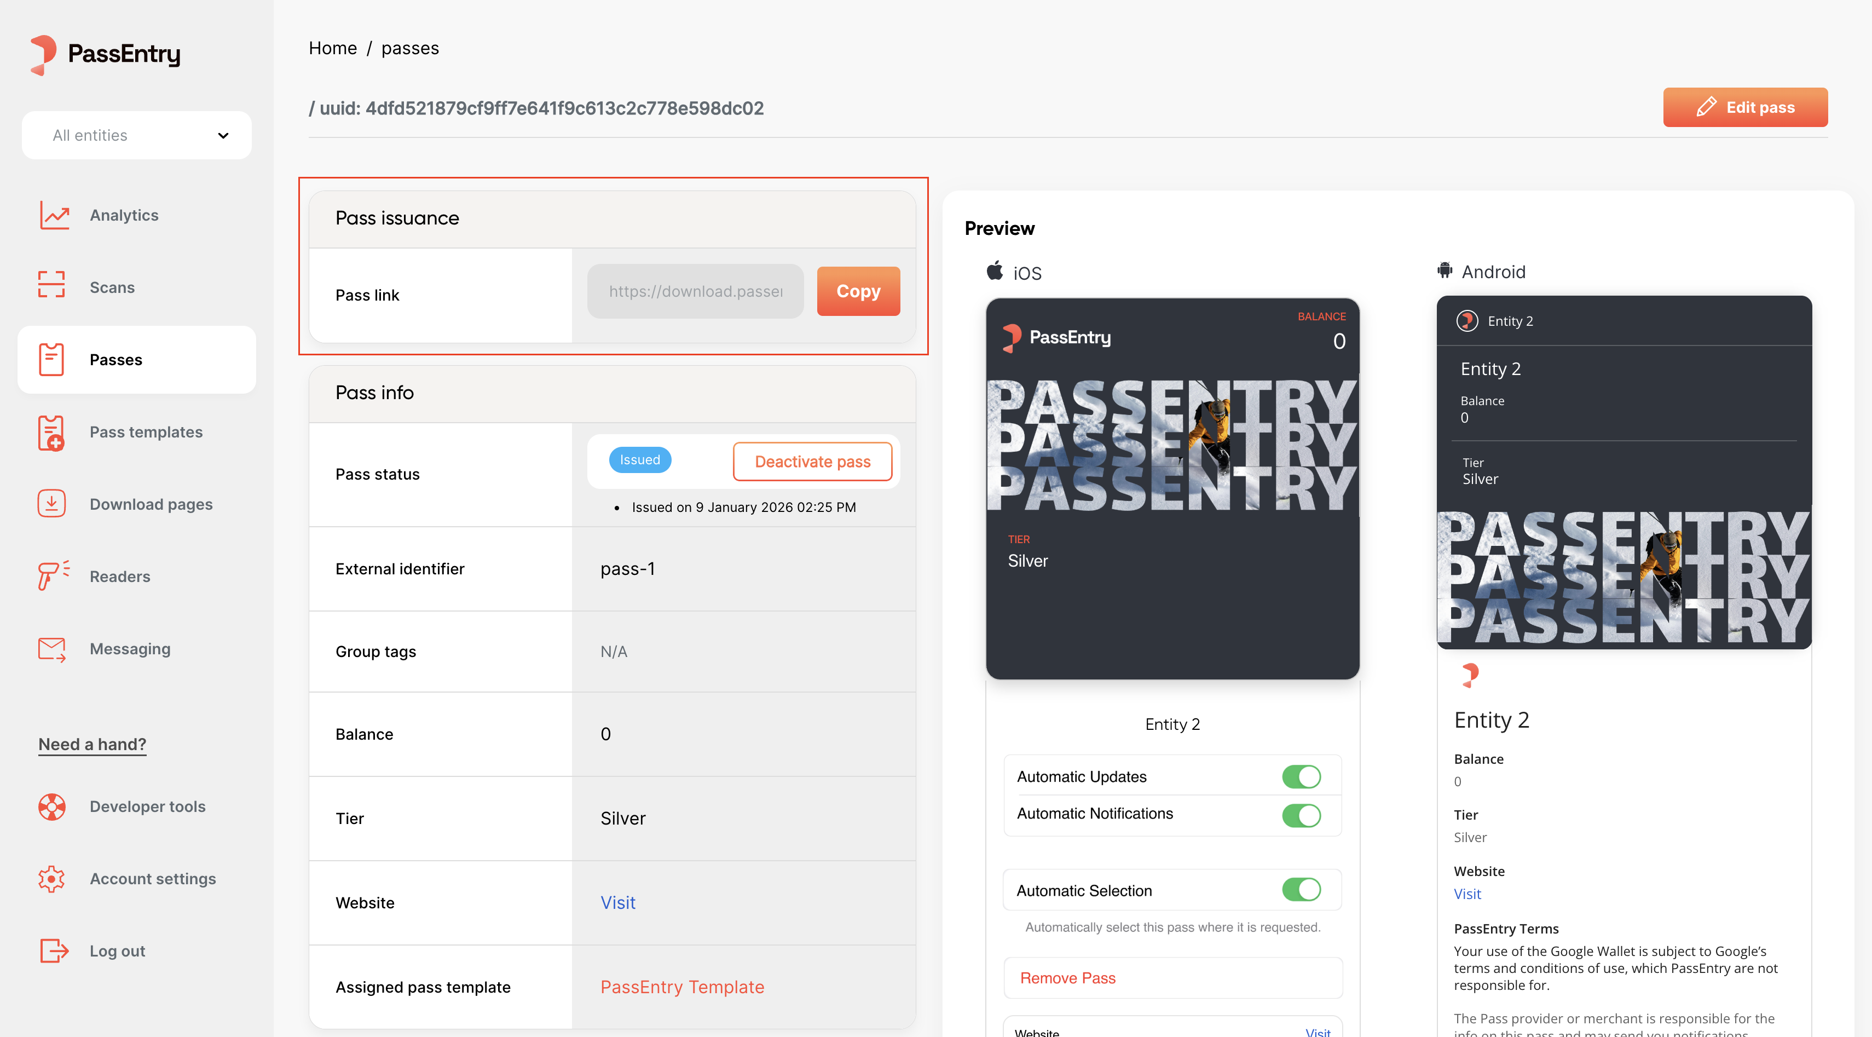The height and width of the screenshot is (1037, 1872).
Task: Click the Edit pass button
Action: point(1744,107)
